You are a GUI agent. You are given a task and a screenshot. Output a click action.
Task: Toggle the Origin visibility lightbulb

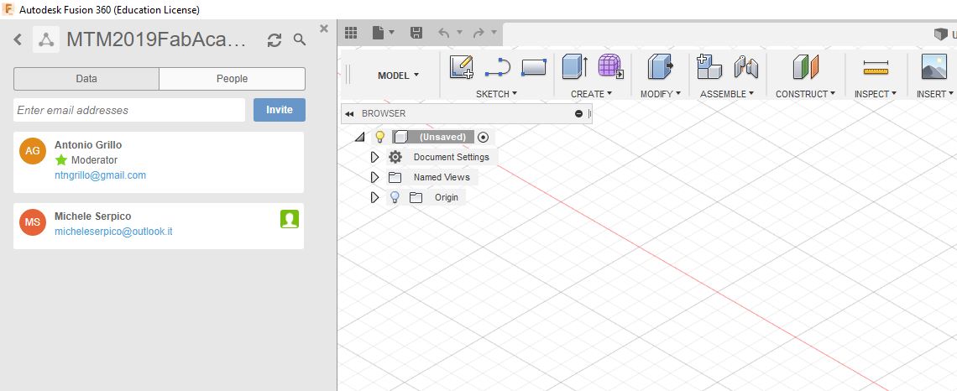coord(395,197)
